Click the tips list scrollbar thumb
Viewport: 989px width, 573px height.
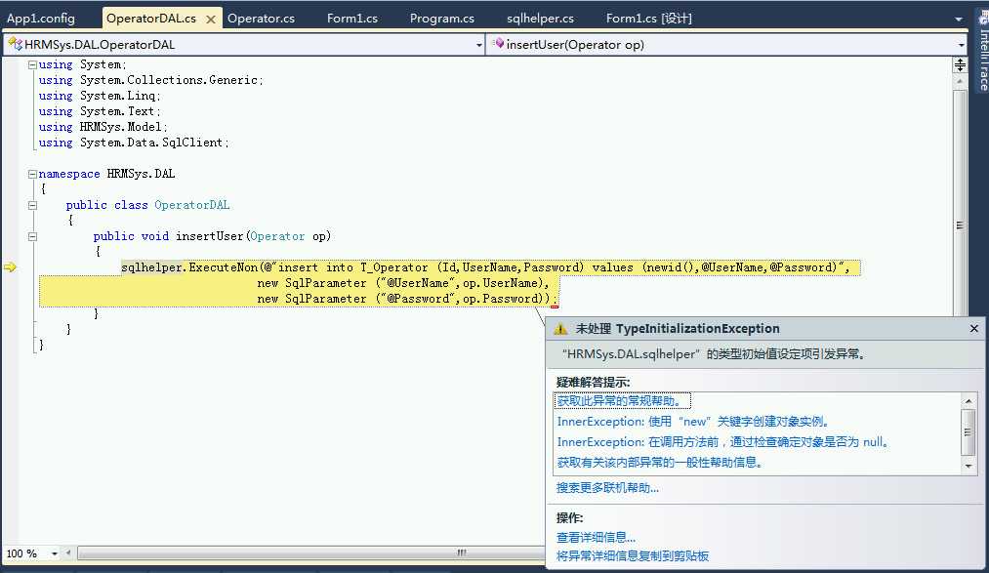(968, 431)
